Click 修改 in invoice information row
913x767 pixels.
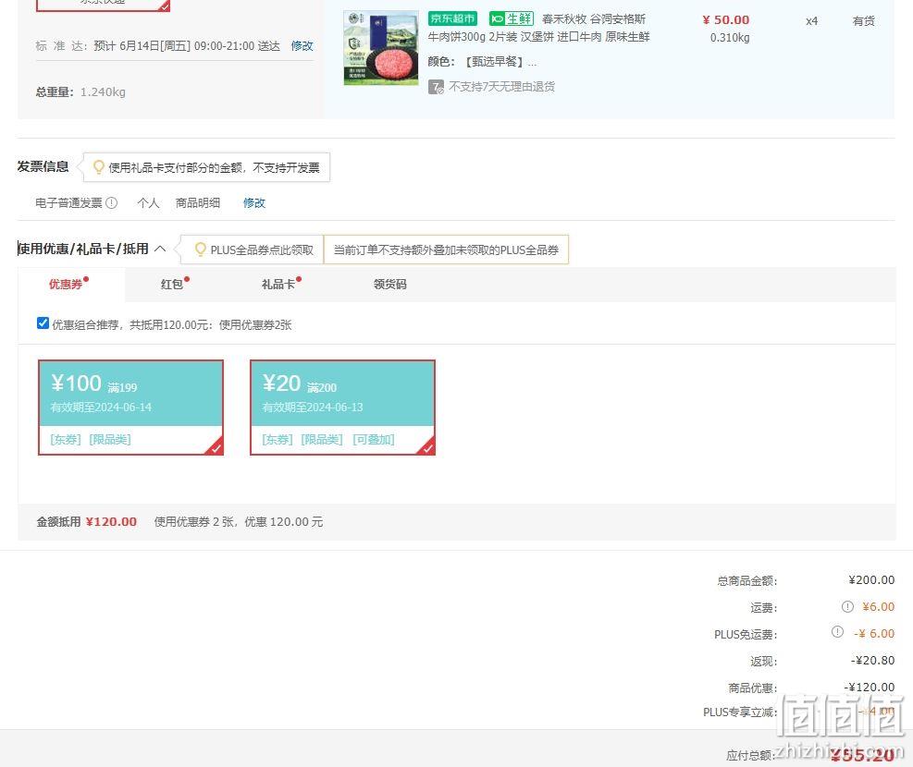[x=253, y=203]
